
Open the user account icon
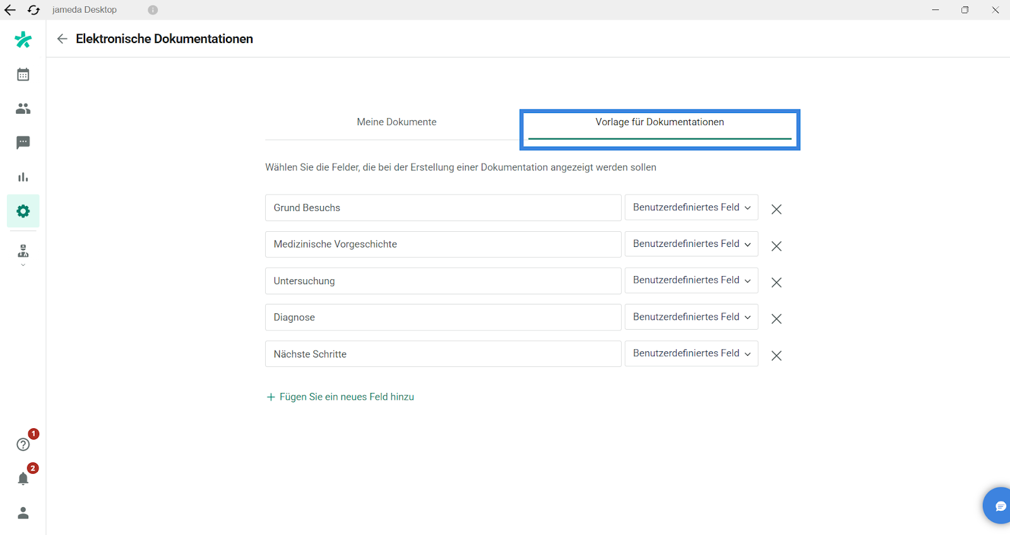coord(23,513)
